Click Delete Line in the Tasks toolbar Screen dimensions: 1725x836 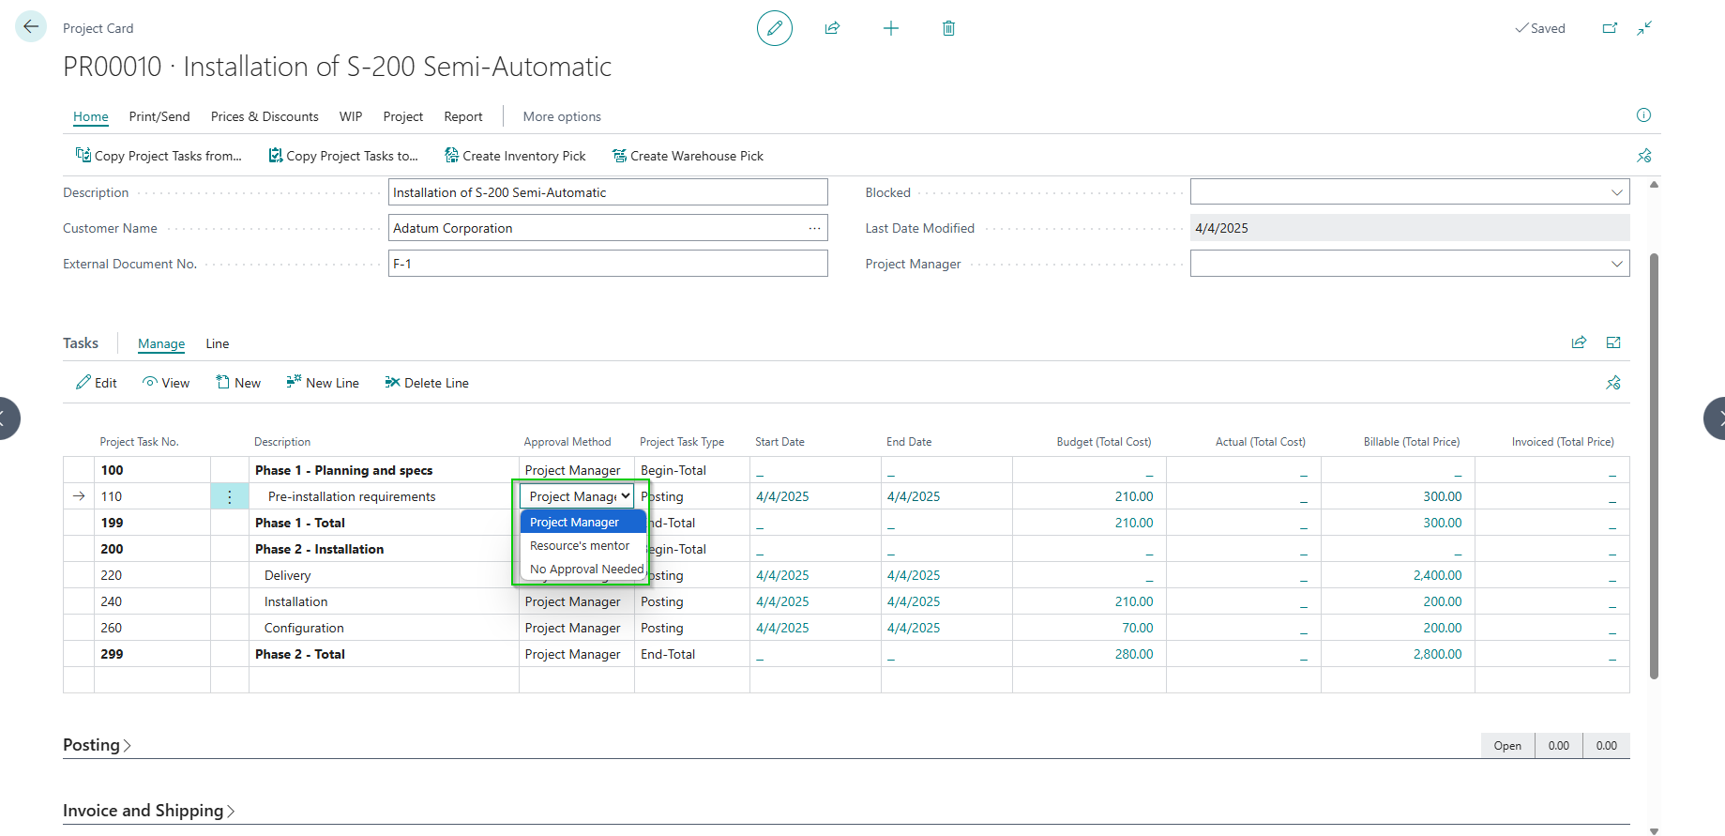427,383
